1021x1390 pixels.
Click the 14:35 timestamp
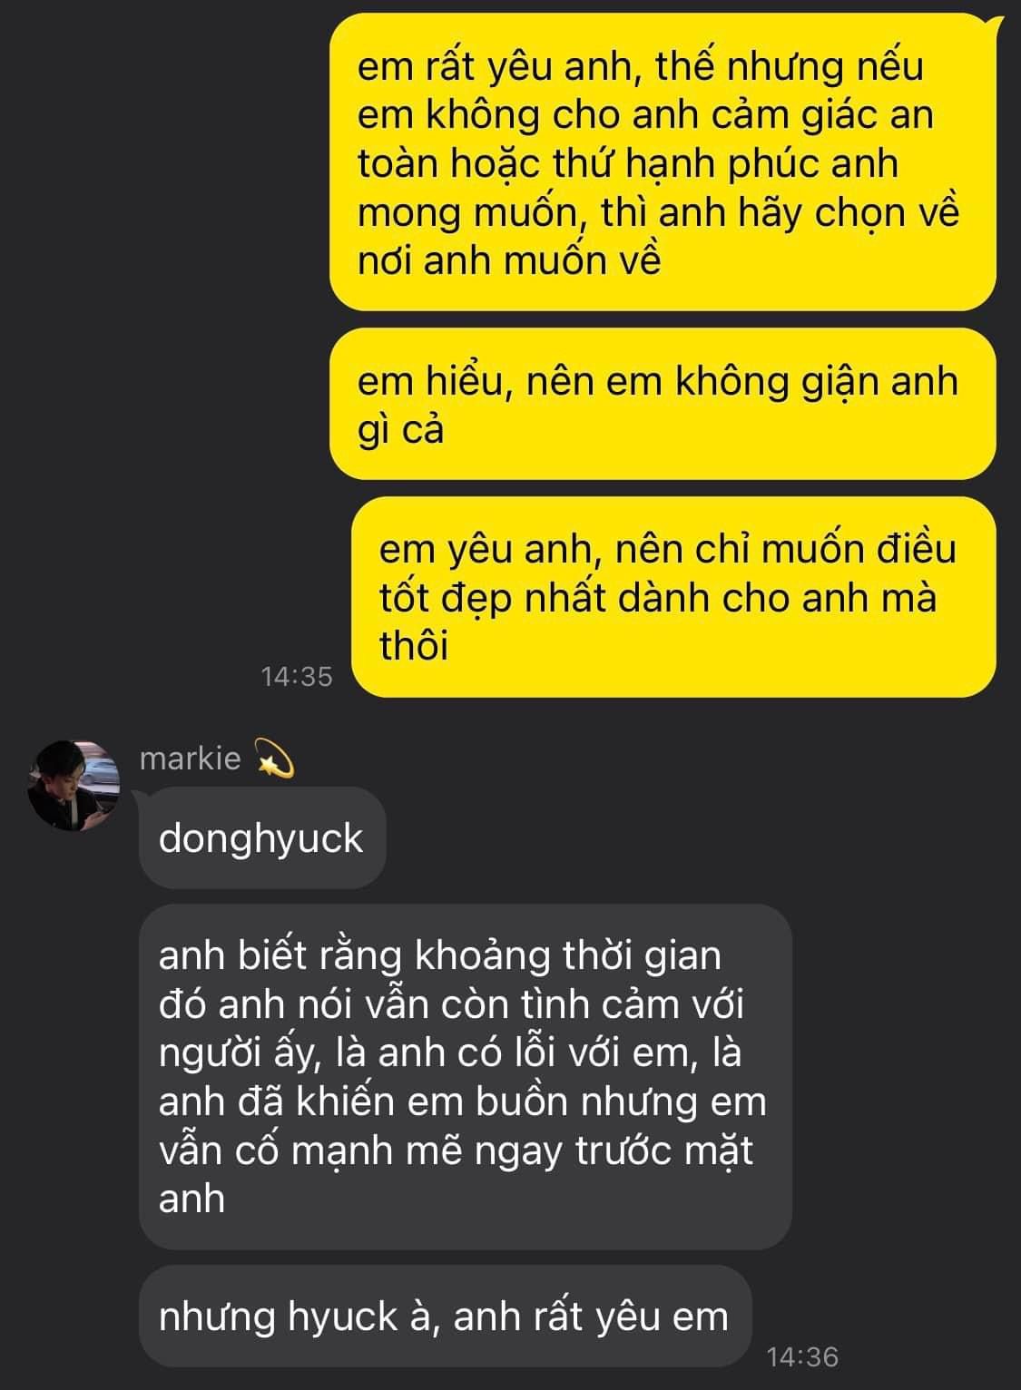pyautogui.click(x=297, y=677)
